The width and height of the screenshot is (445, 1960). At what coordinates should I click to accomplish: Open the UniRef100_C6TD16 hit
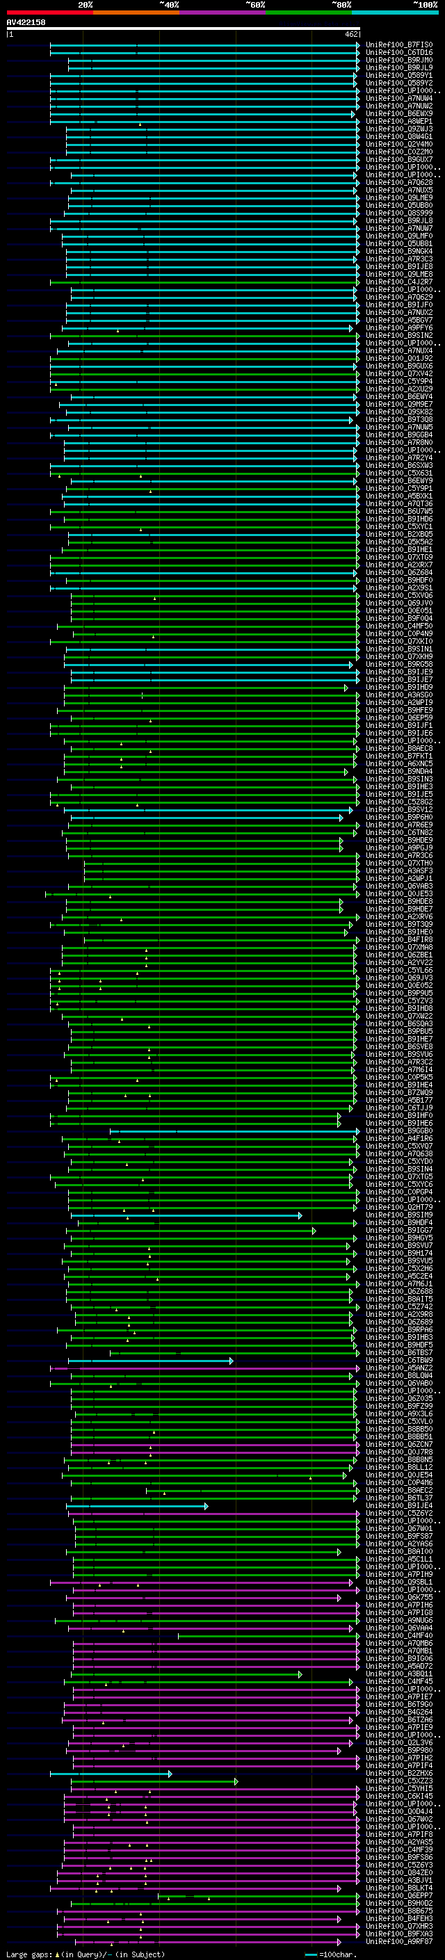click(x=399, y=53)
